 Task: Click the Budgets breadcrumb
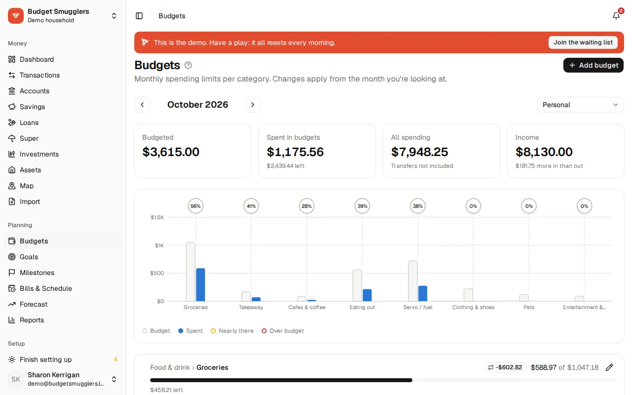(x=172, y=16)
